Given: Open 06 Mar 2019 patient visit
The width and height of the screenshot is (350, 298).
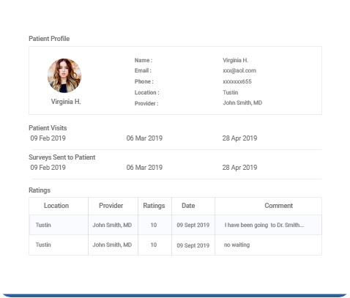Looking at the screenshot, I should pyautogui.click(x=144, y=138).
